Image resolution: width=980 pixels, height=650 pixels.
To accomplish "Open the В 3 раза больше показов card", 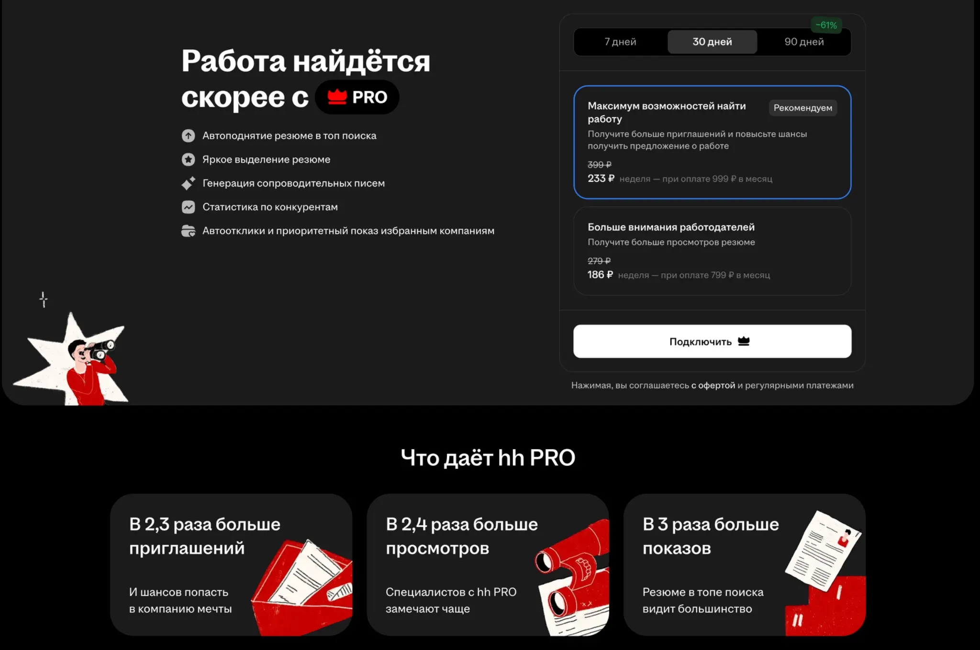I will point(744,565).
